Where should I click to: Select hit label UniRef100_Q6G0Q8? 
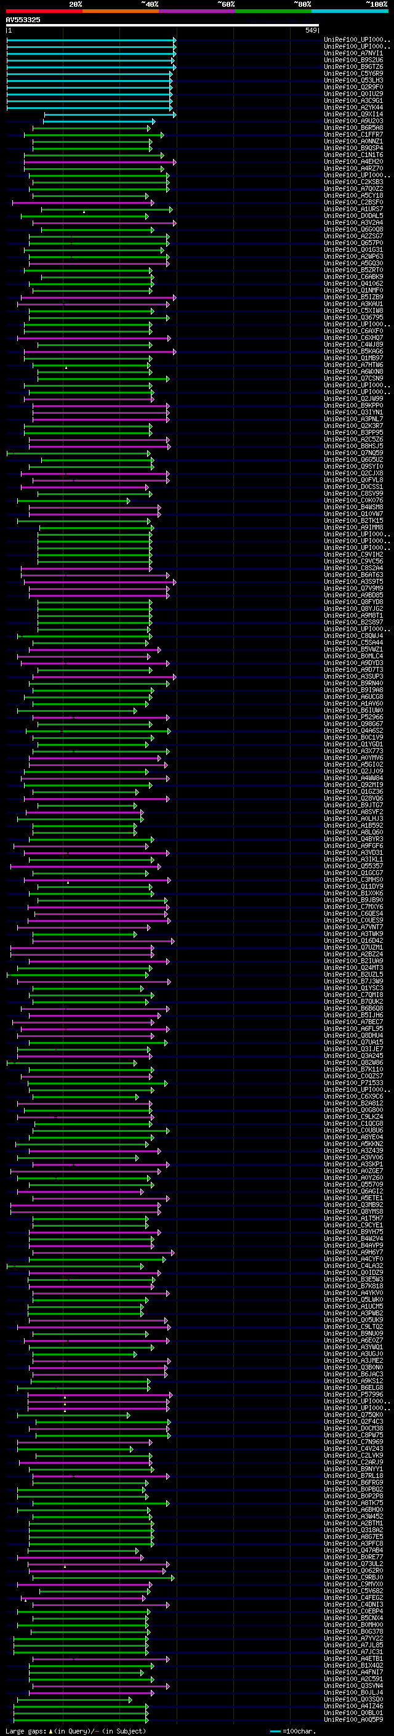click(353, 229)
